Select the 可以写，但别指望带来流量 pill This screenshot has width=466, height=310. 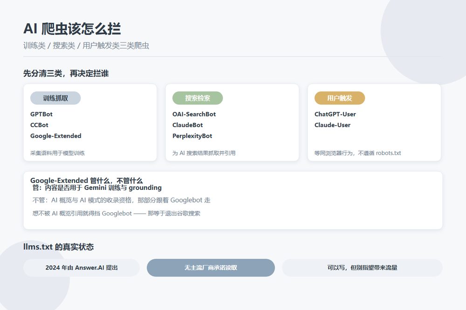pyautogui.click(x=362, y=268)
